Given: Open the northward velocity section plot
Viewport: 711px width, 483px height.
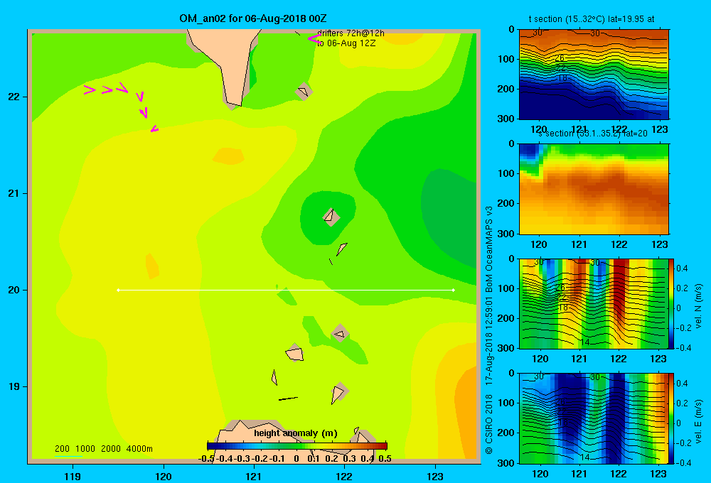Looking at the screenshot, I should (x=594, y=303).
